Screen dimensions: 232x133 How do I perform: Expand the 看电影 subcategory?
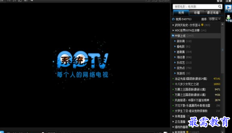click(175, 46)
